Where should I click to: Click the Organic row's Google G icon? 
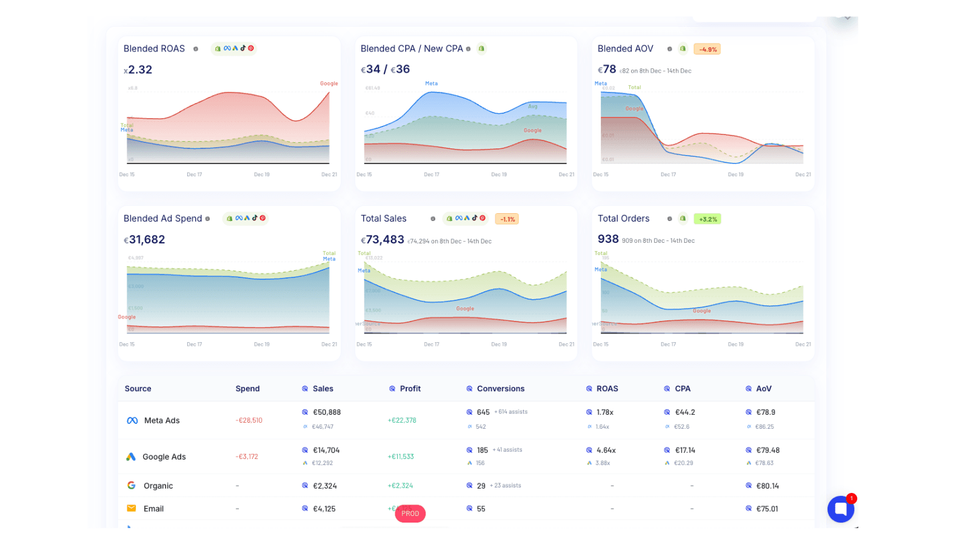click(x=131, y=485)
